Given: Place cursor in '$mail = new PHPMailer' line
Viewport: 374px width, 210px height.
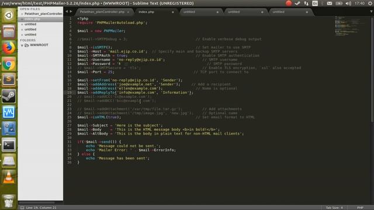Looking at the screenshot, I should [101, 31].
